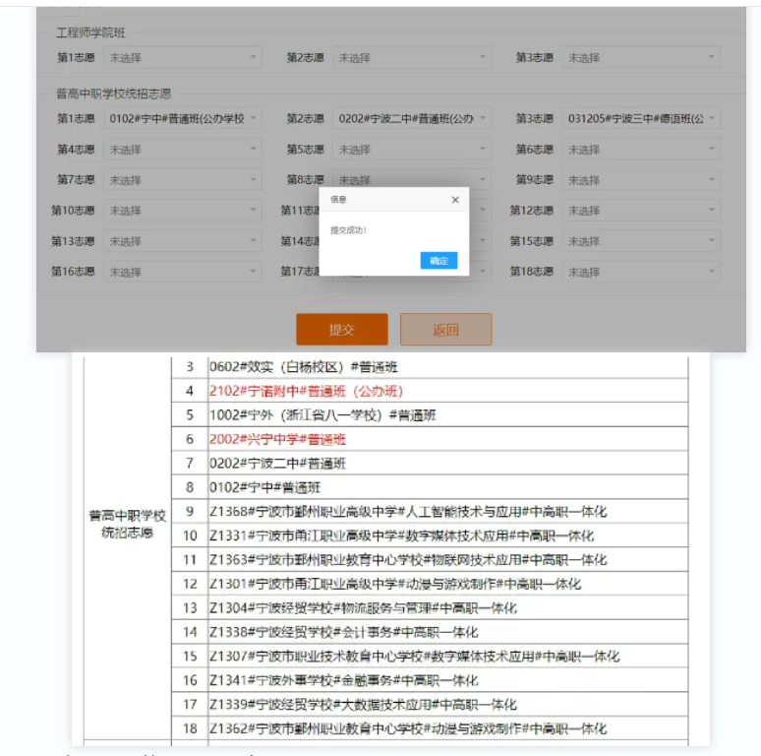Open the 第4志愿 dropdown
The width and height of the screenshot is (761, 756).
[183, 150]
